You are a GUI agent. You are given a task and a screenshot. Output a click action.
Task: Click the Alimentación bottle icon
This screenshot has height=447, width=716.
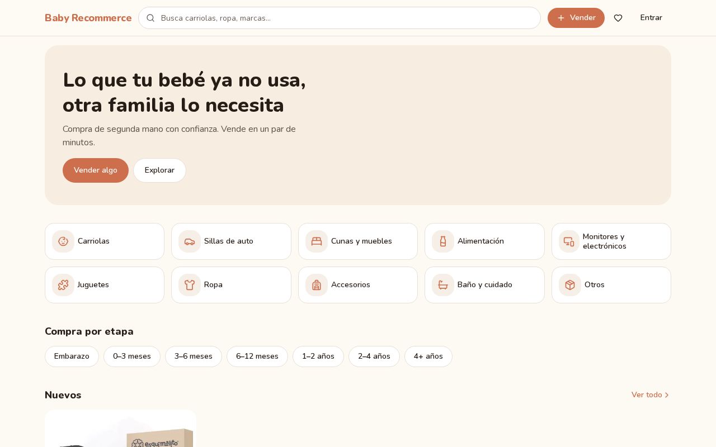[x=443, y=241]
